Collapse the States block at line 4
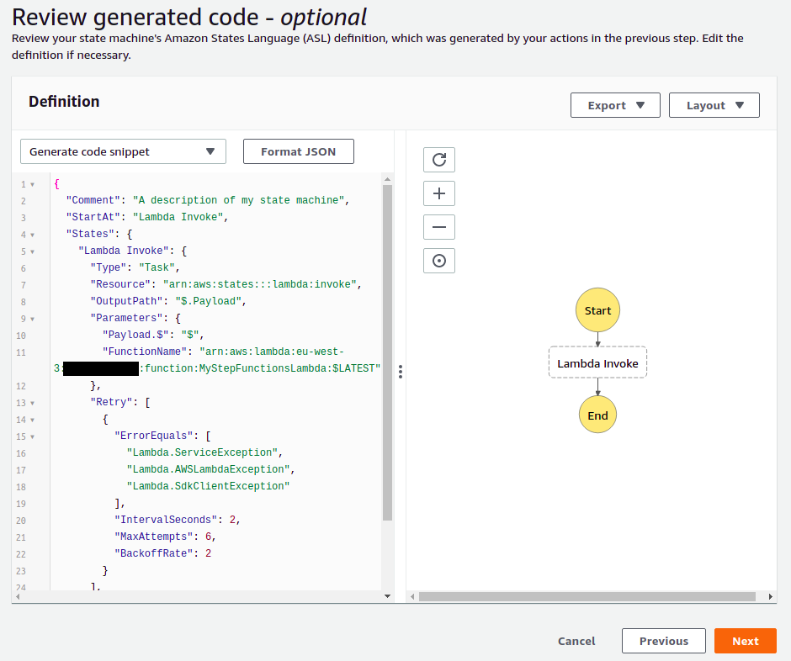 click(32, 235)
